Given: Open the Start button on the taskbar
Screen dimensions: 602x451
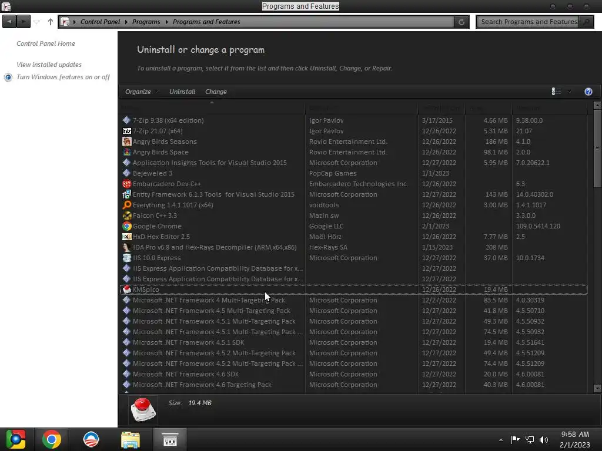Looking at the screenshot, I should pos(15,439).
